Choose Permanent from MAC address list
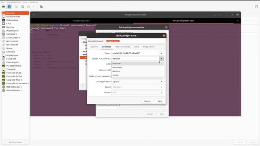The height and width of the screenshot is (146, 260). 138,67
